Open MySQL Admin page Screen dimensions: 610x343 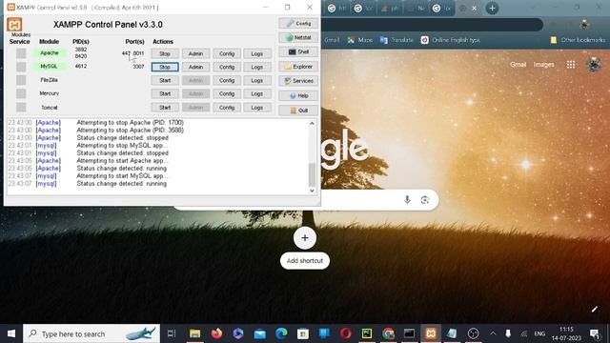coord(195,67)
